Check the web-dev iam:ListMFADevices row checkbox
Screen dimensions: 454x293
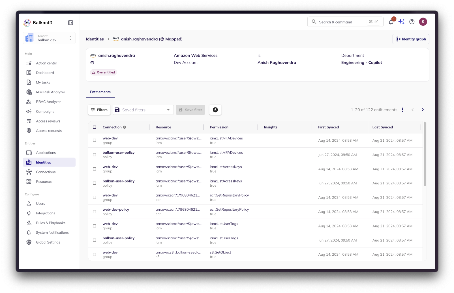[x=95, y=140]
